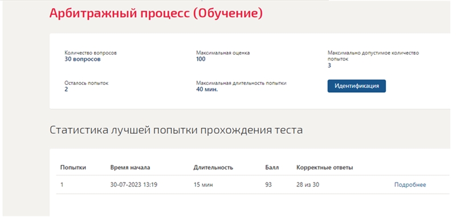Click the 30 вопросов value
The image size is (456, 217).
coord(83,59)
